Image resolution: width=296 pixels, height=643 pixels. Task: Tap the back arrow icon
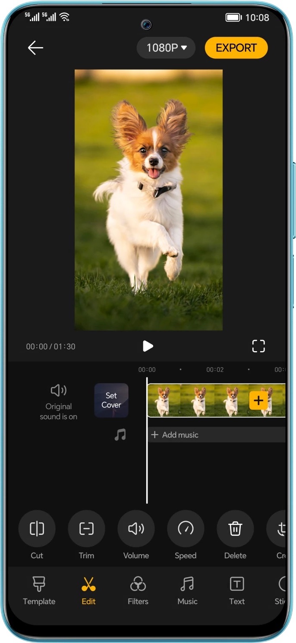point(35,48)
